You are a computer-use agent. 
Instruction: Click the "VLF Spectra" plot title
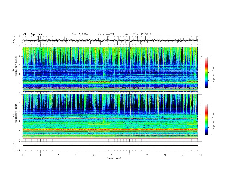[x=32, y=34]
